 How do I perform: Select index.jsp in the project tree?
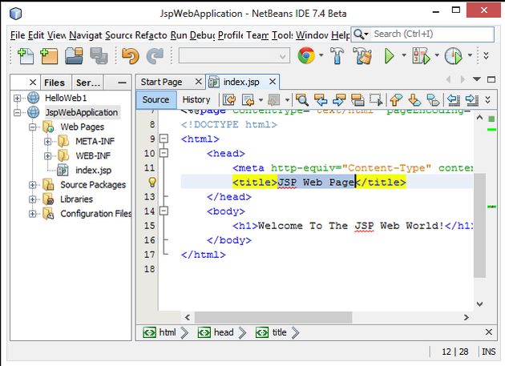tap(93, 170)
